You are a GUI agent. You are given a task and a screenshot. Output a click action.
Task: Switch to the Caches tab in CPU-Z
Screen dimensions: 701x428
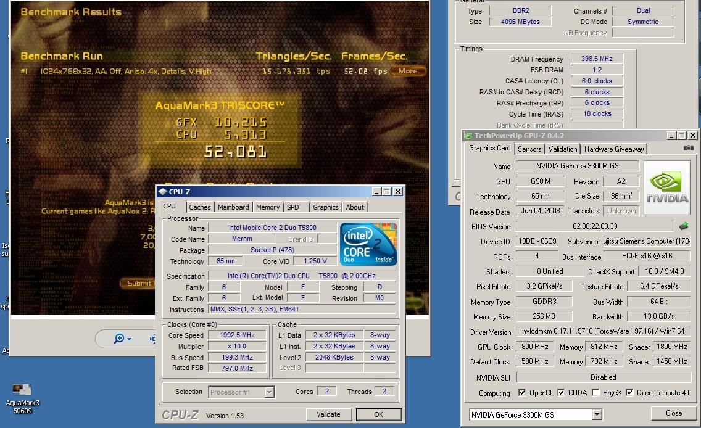[199, 207]
